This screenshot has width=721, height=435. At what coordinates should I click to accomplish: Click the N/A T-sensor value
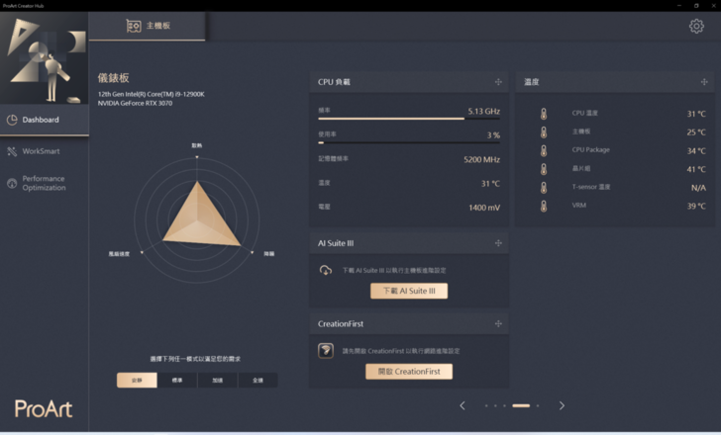(698, 188)
